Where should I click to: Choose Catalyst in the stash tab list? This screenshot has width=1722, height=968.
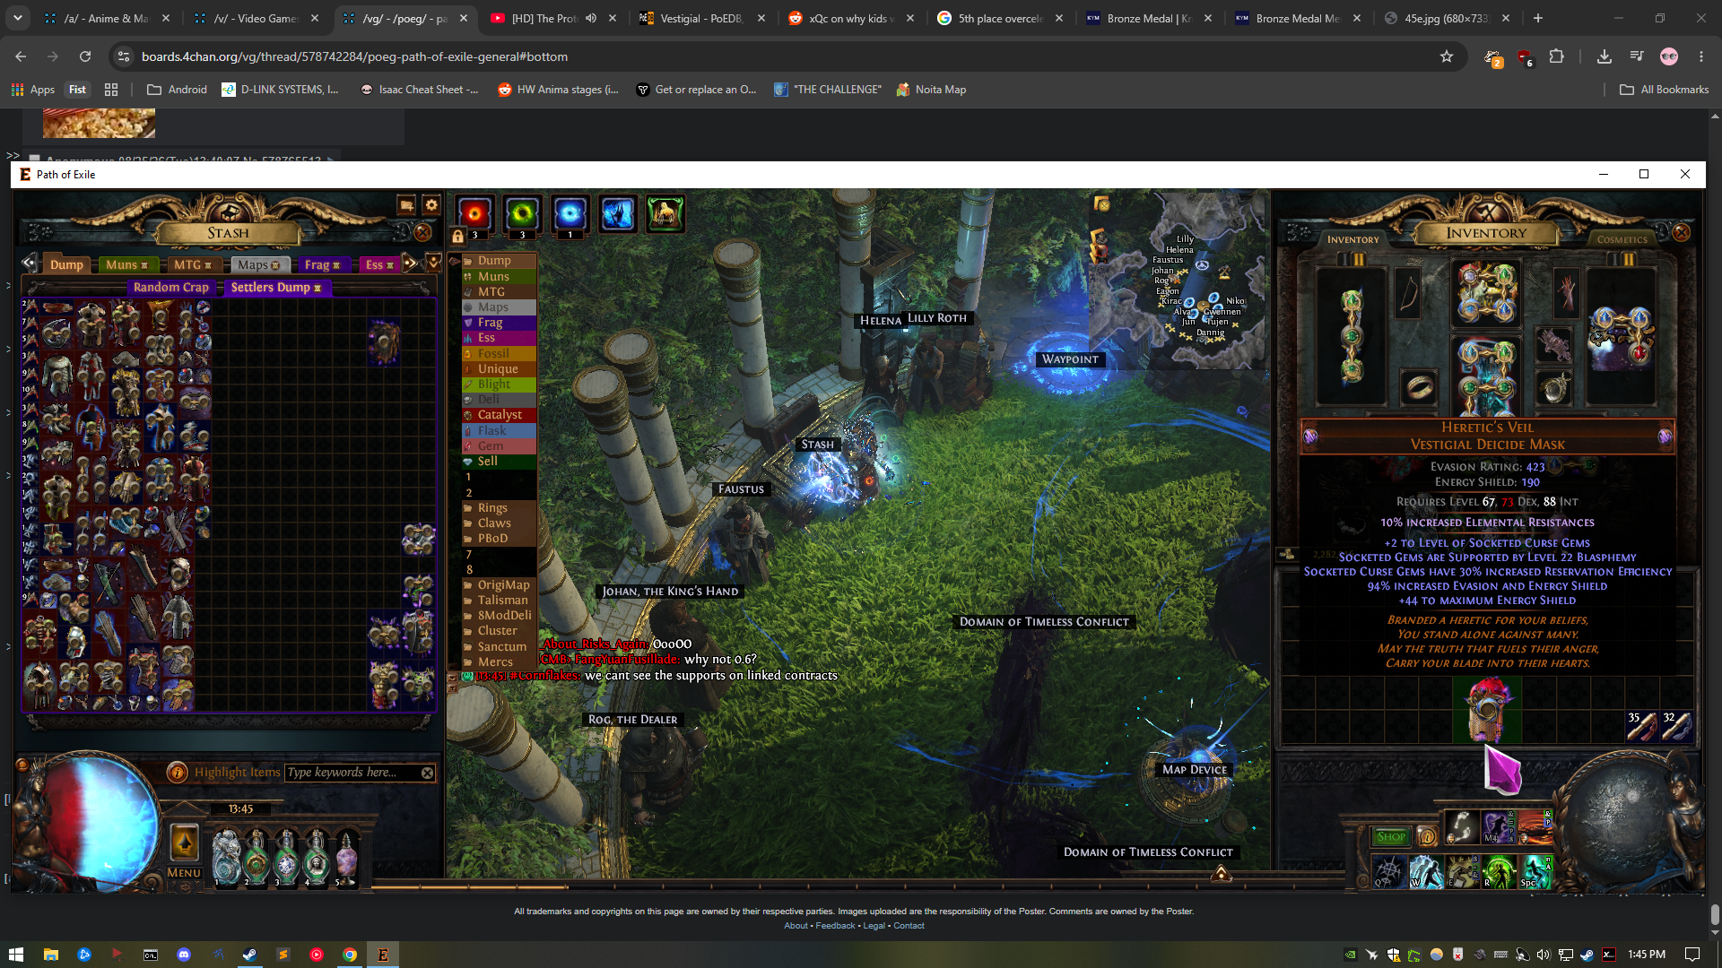coord(499,415)
